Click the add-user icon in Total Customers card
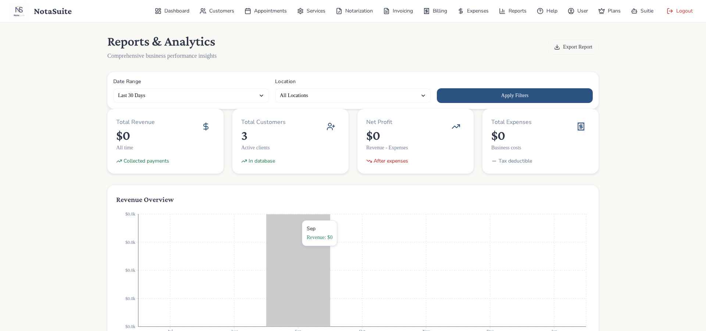Image resolution: width=706 pixels, height=331 pixels. pos(331,127)
